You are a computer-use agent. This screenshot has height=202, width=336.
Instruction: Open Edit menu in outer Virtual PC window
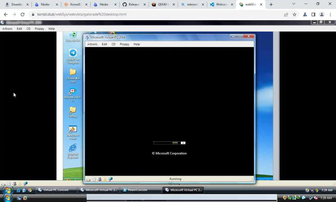pos(19,29)
